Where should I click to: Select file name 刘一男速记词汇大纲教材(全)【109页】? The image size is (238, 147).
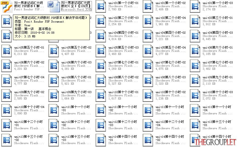(x=76, y=5)
